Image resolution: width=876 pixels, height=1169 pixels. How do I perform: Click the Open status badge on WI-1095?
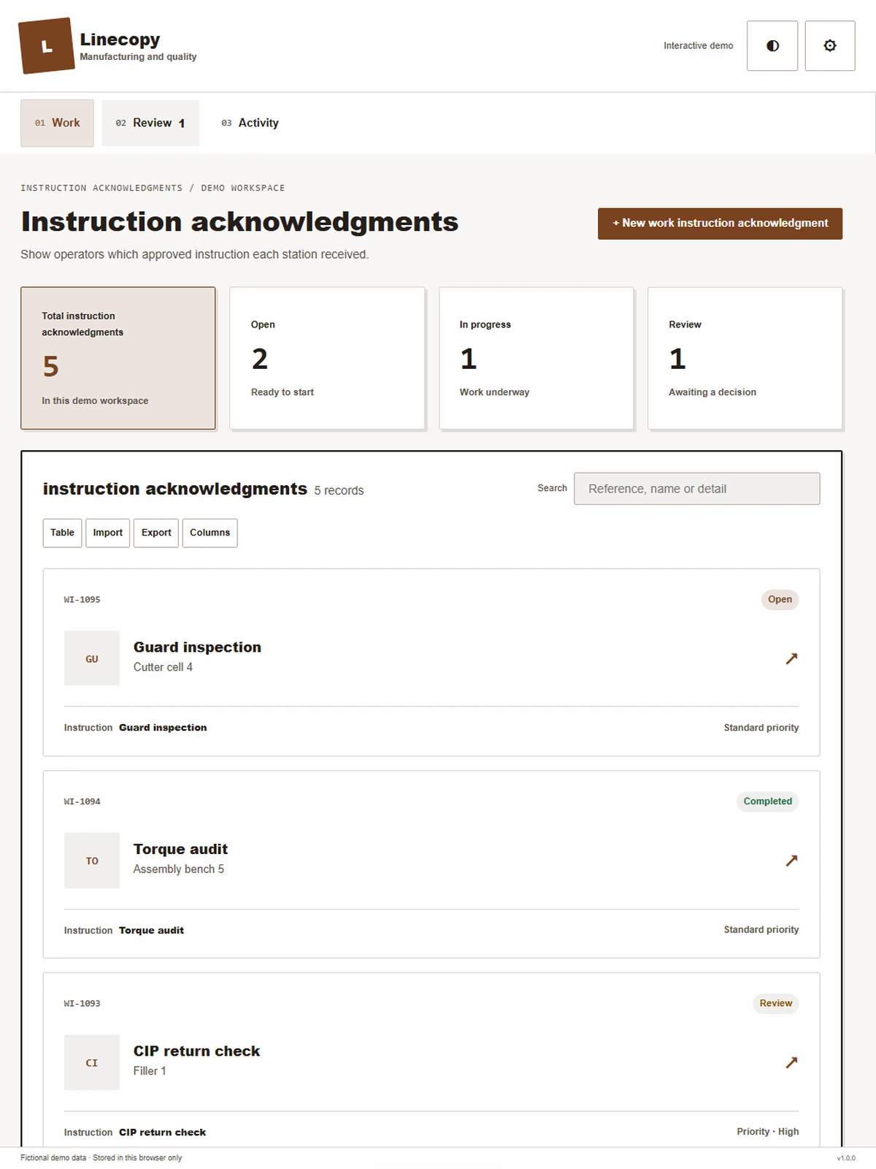tap(780, 600)
